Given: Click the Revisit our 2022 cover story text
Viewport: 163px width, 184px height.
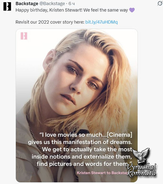Looking at the screenshot, I should coord(50,22).
